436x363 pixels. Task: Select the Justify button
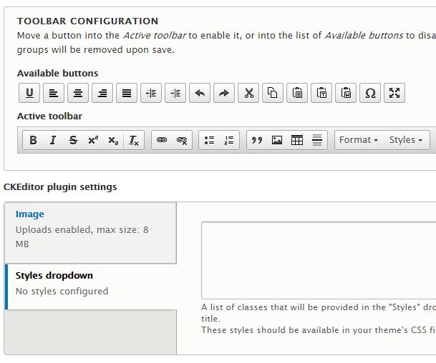[127, 93]
